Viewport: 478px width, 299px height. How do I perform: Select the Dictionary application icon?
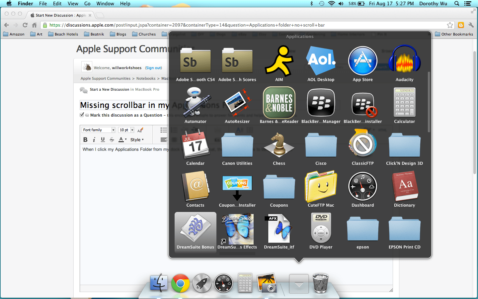coord(404,186)
